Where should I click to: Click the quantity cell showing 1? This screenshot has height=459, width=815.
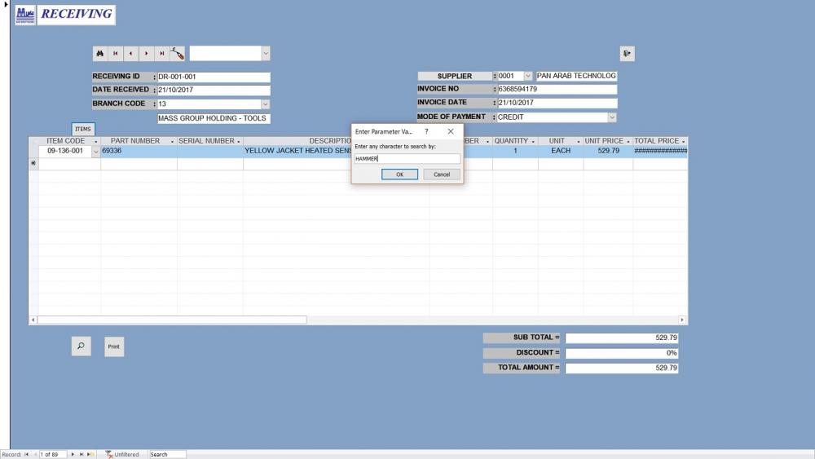[x=515, y=152]
